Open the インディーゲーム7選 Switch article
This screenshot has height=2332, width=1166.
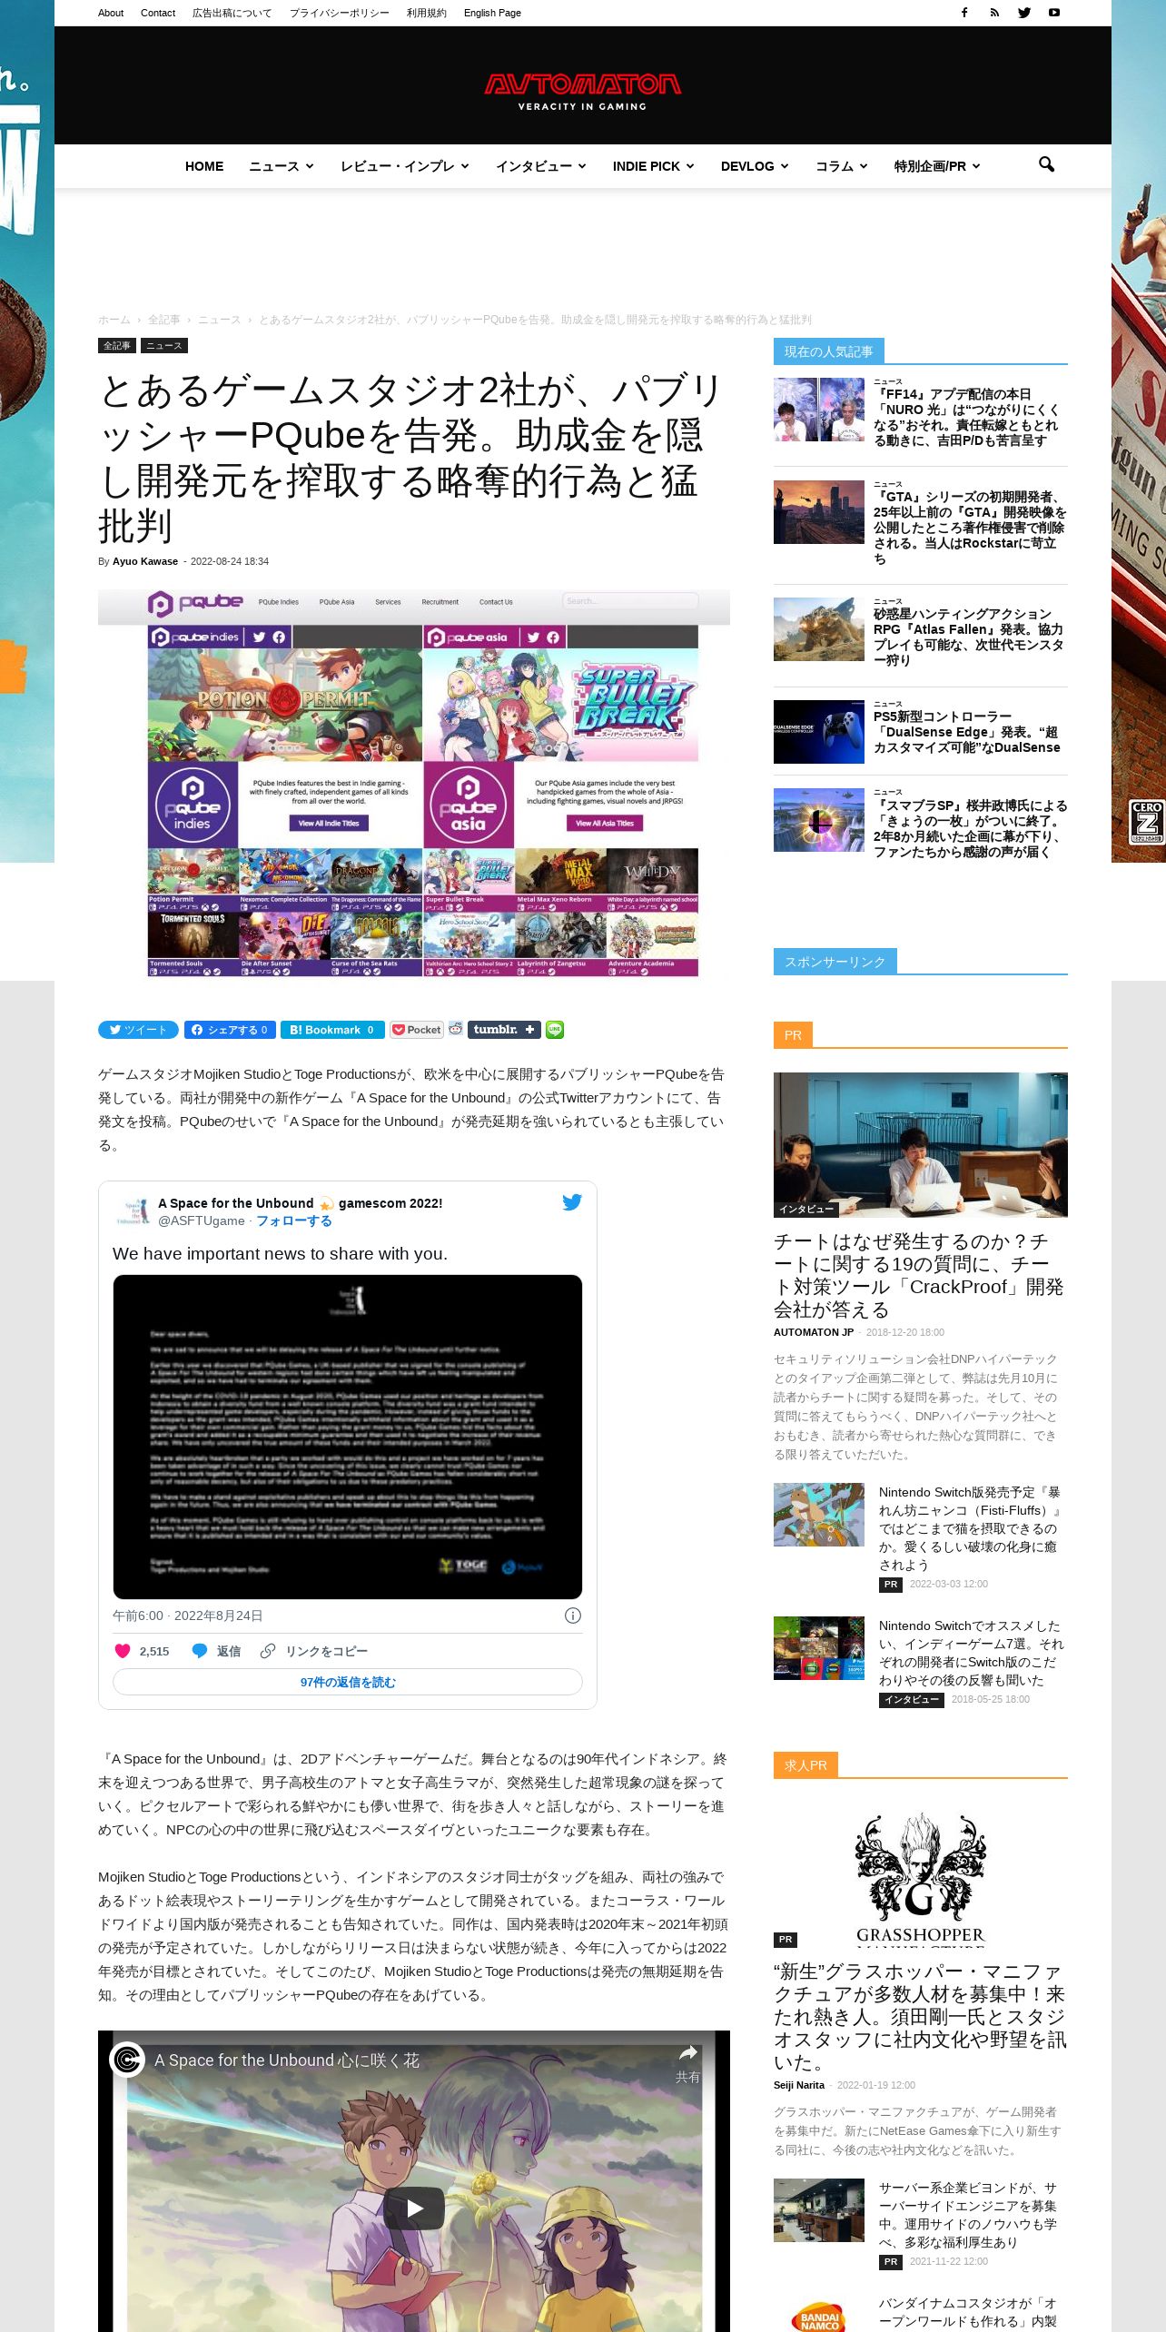[x=970, y=1653]
